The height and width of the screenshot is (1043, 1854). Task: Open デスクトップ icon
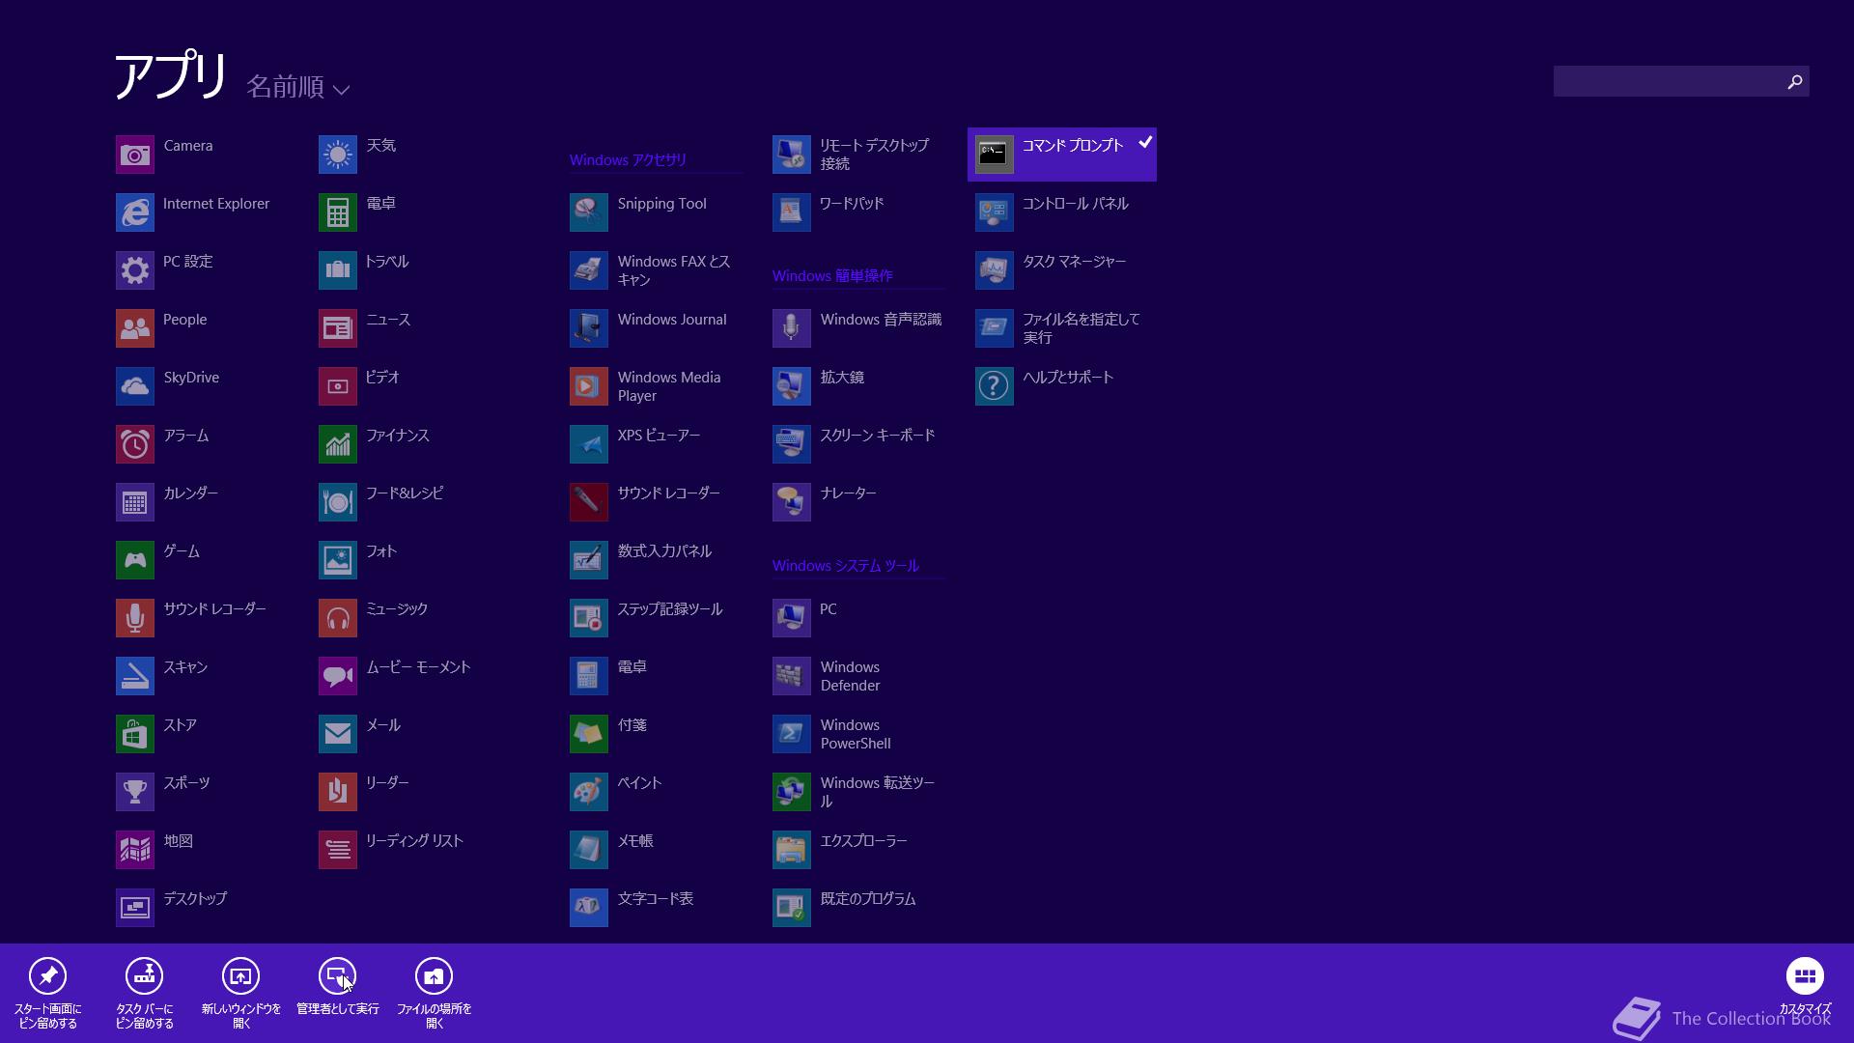(x=135, y=908)
